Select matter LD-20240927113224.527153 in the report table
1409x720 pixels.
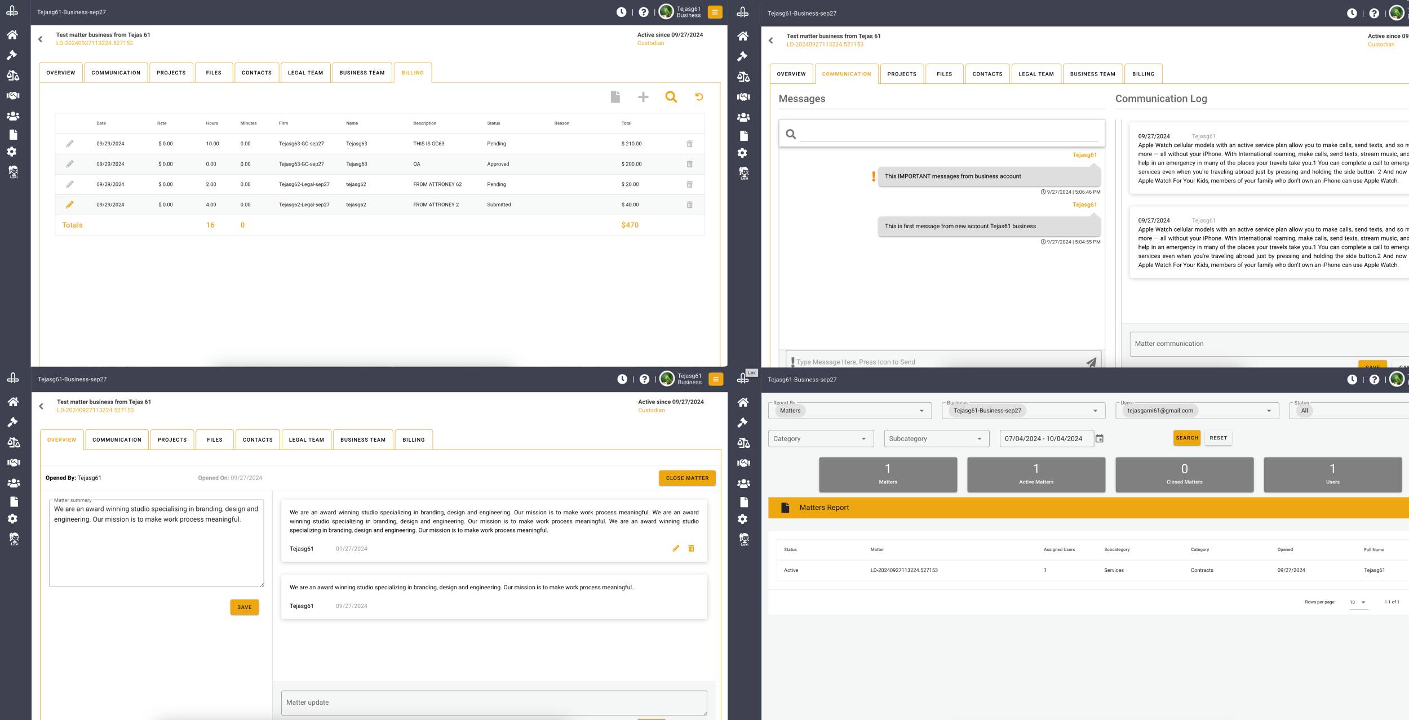903,570
